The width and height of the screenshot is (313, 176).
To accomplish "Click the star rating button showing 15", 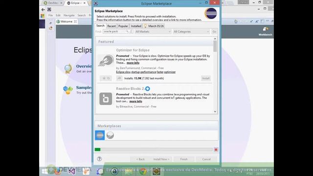I will click(x=106, y=78).
